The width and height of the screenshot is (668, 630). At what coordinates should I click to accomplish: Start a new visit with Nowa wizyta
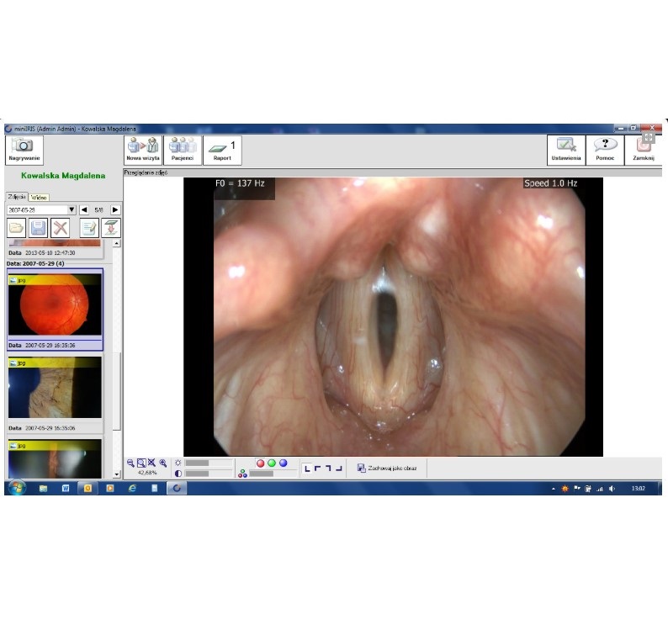(x=142, y=150)
